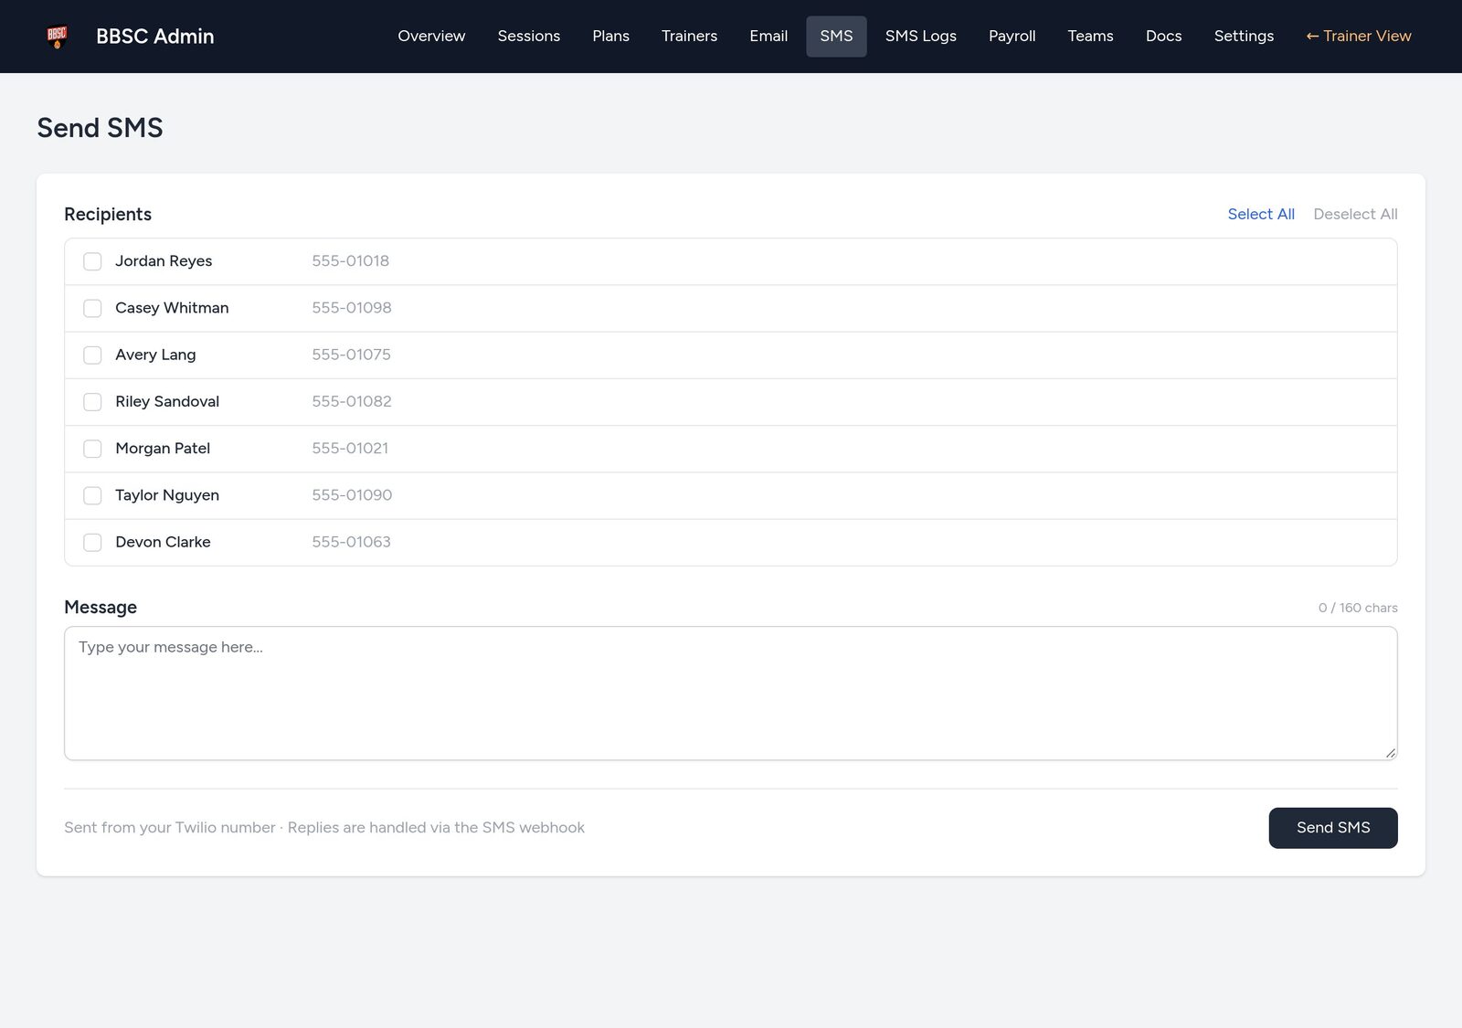Tick the Avery Lang checkbox
The height and width of the screenshot is (1028, 1462).
click(92, 355)
